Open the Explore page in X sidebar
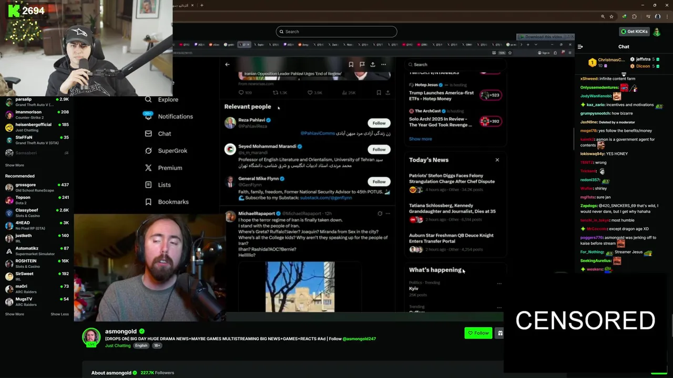Viewport: 673px width, 378px height. (x=162, y=99)
